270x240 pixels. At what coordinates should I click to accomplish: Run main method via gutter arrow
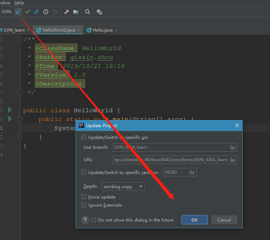click(10, 119)
